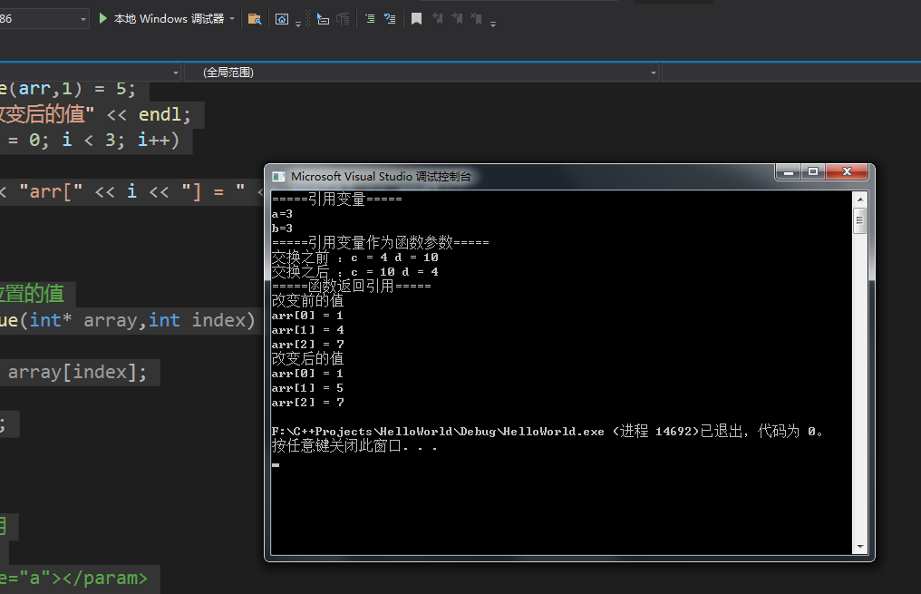
Task: Open the toolbar overflow arrow after the house icon
Action: (298, 24)
